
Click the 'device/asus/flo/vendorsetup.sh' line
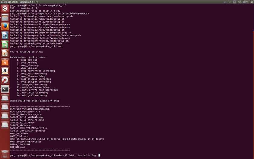pos(37,22)
